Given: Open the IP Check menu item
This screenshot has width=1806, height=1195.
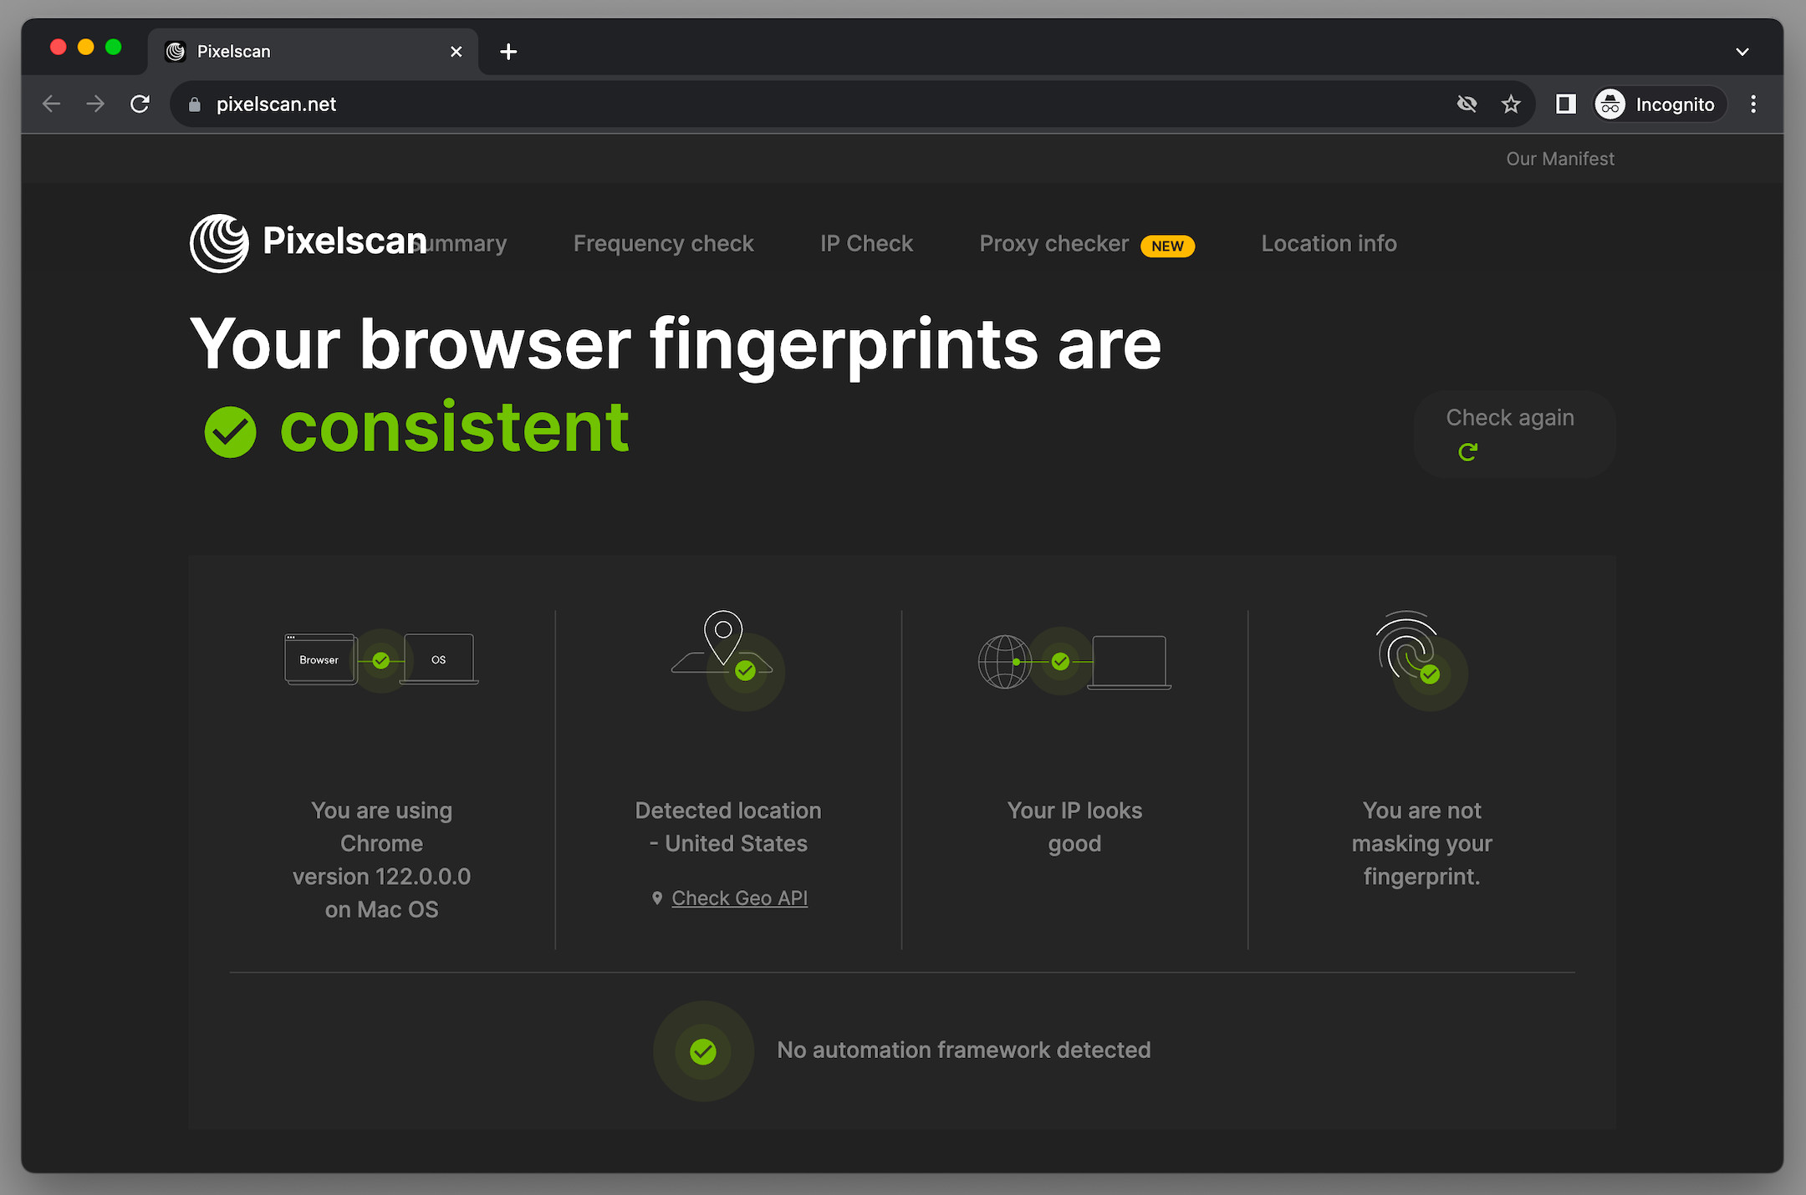Looking at the screenshot, I should (866, 243).
